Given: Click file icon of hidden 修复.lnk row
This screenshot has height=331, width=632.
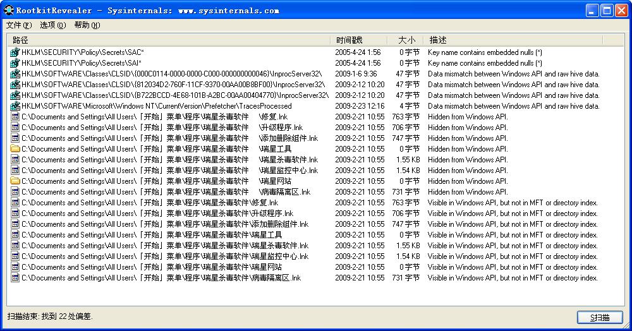Looking at the screenshot, I should pyautogui.click(x=15, y=117).
